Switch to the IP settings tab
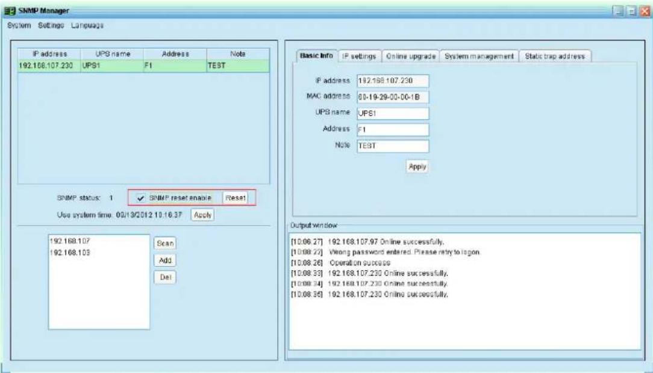653x373 pixels. (359, 56)
